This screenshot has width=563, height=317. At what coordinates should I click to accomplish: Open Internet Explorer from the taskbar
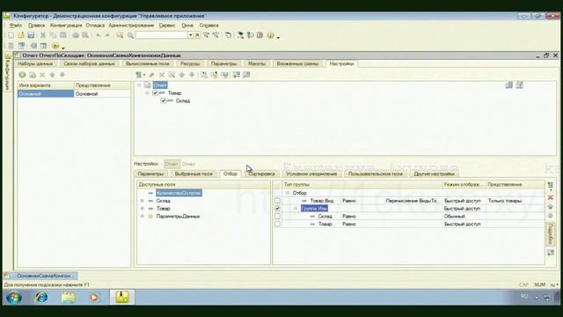41,298
